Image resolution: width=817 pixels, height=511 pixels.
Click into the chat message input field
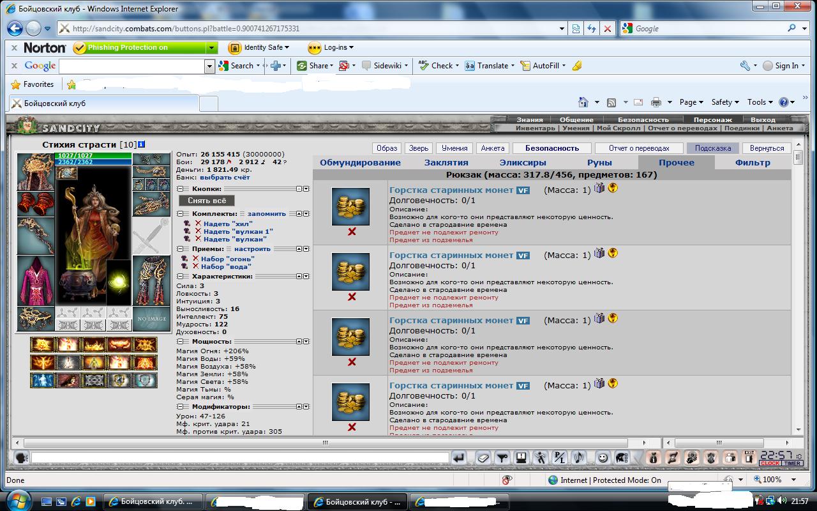coord(240,457)
